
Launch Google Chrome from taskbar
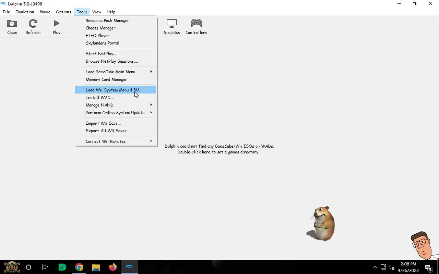[x=79, y=267]
